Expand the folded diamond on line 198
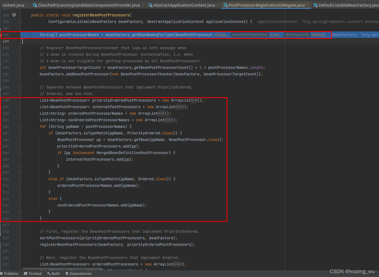 [x=194, y=100]
